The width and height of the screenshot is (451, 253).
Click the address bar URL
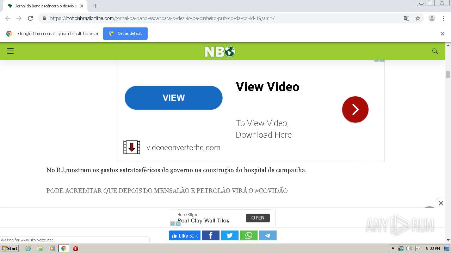pyautogui.click(x=162, y=18)
